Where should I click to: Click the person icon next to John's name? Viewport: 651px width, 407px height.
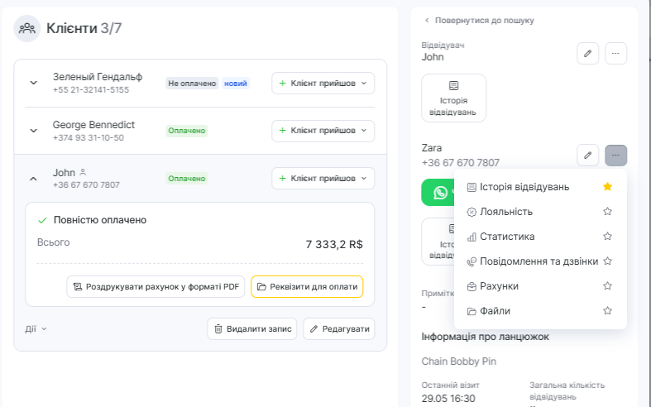tap(83, 172)
